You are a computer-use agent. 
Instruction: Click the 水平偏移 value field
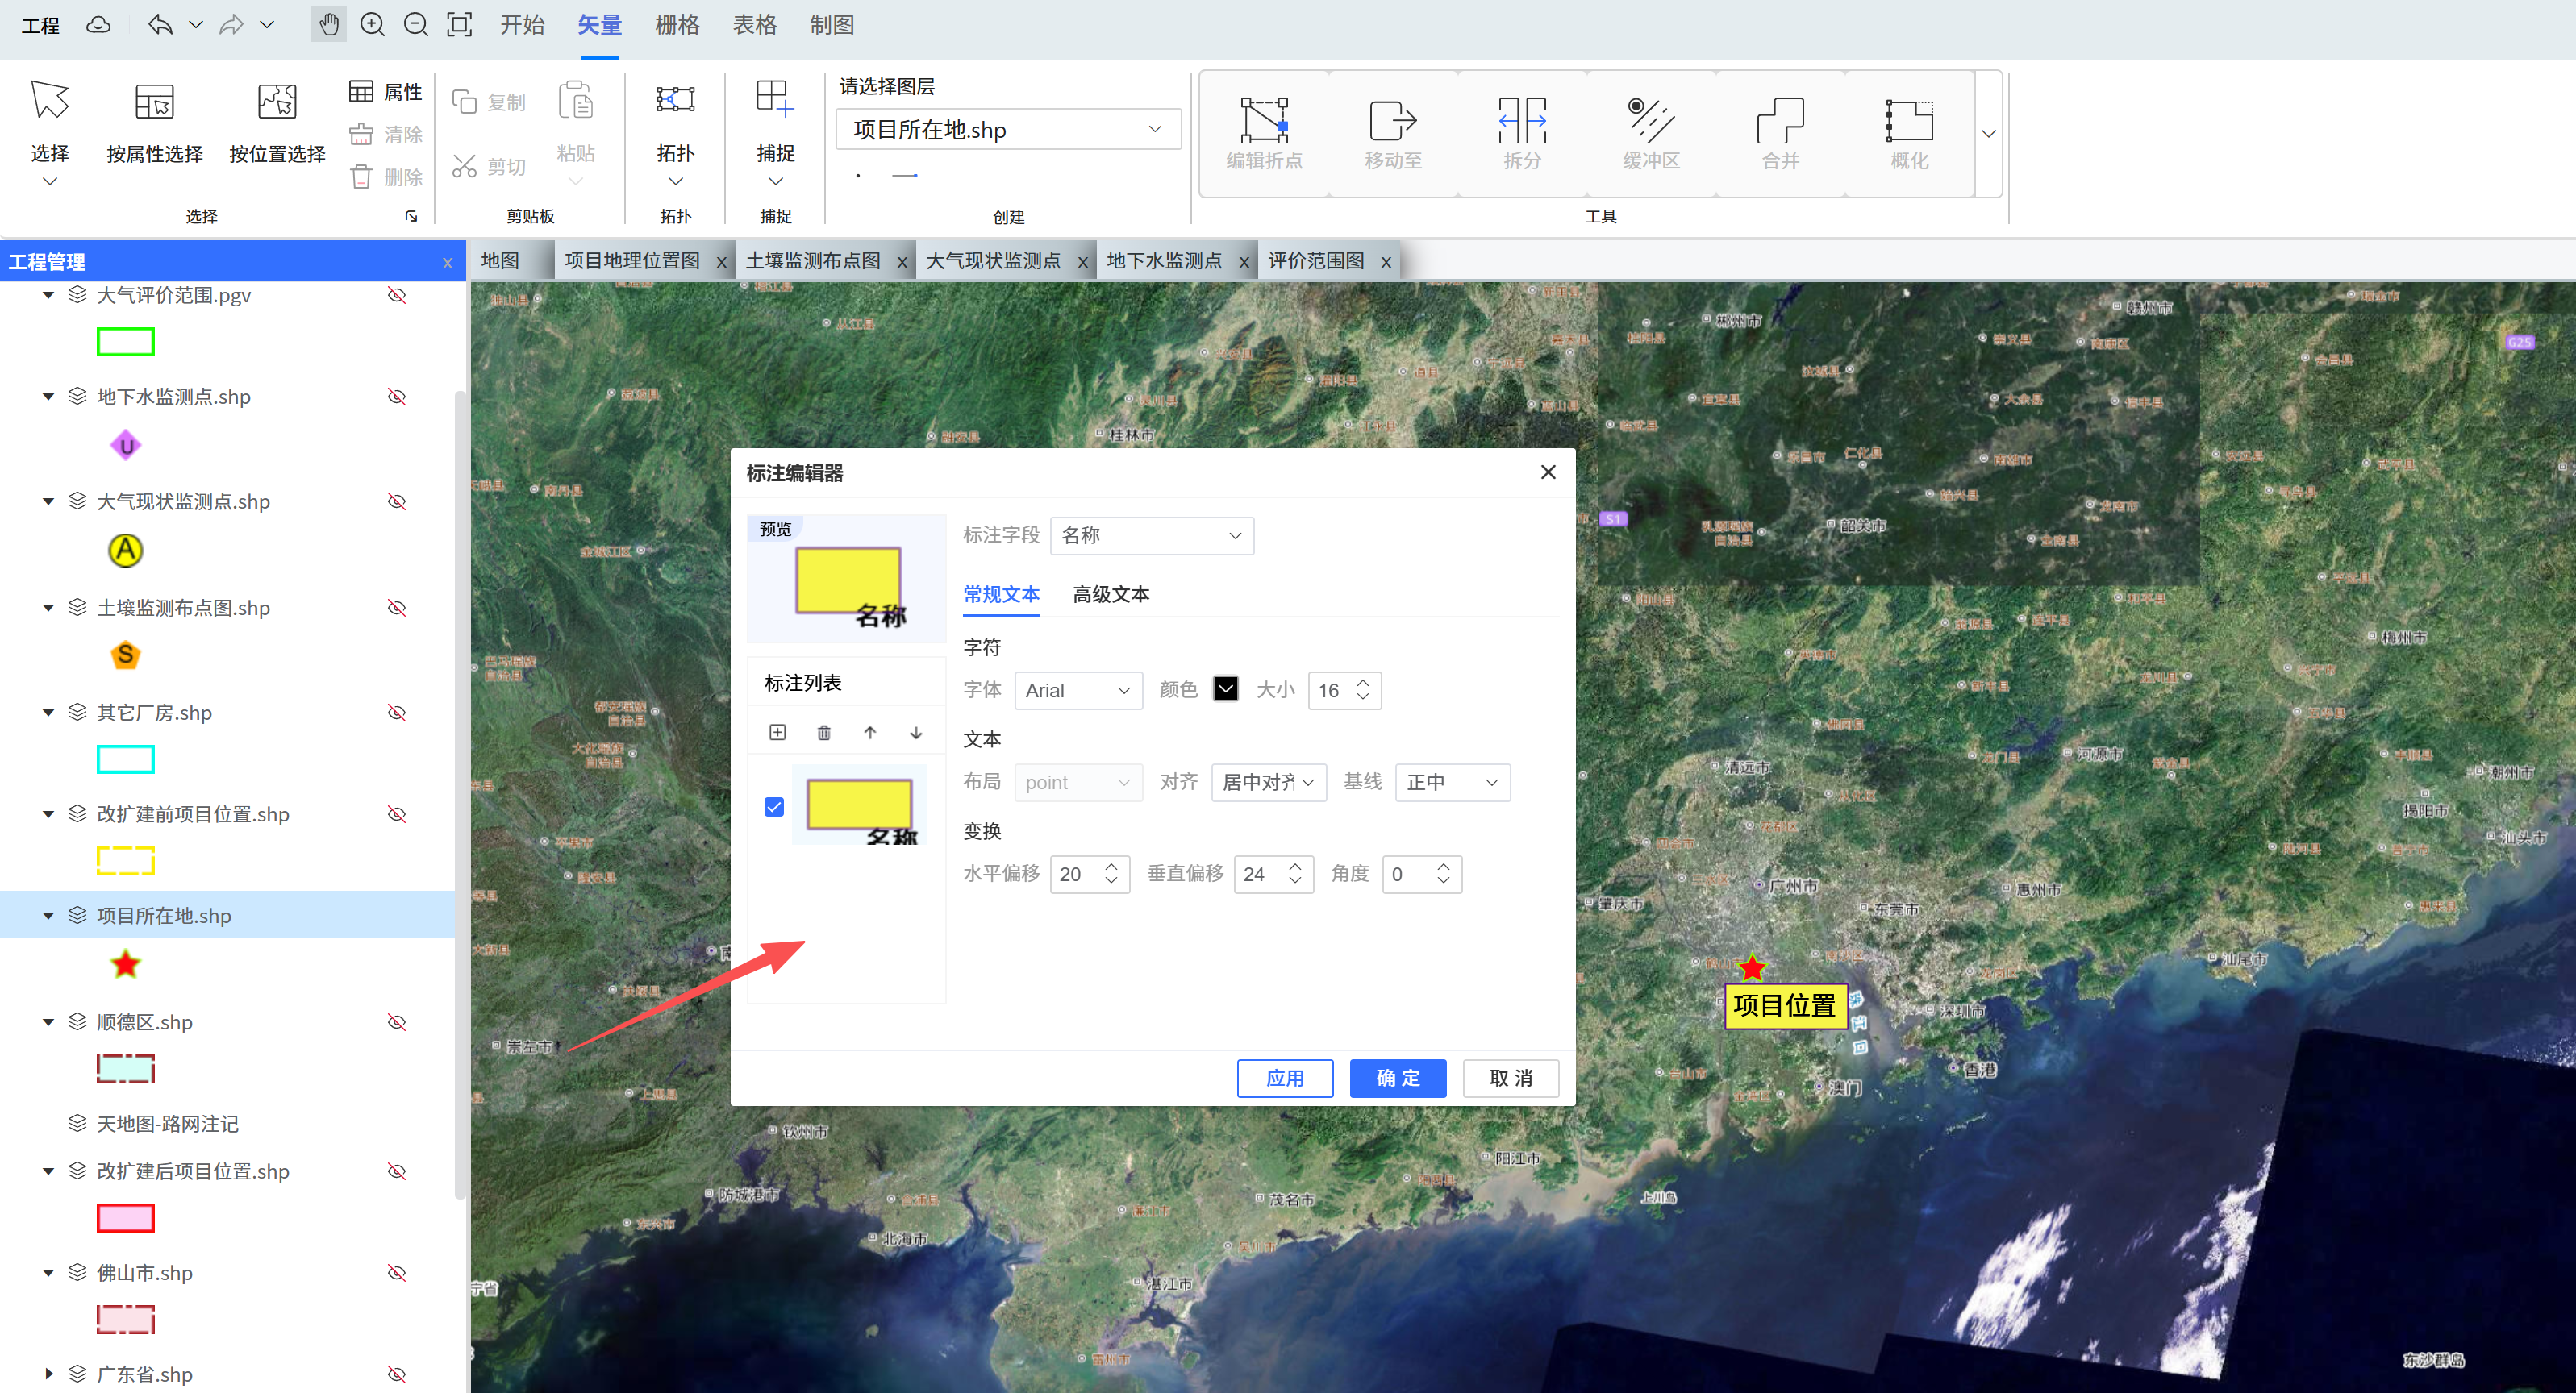(1090, 875)
